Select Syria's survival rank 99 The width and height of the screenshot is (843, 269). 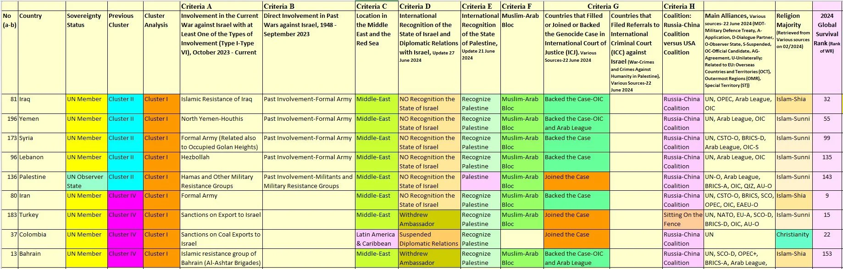tap(827, 142)
